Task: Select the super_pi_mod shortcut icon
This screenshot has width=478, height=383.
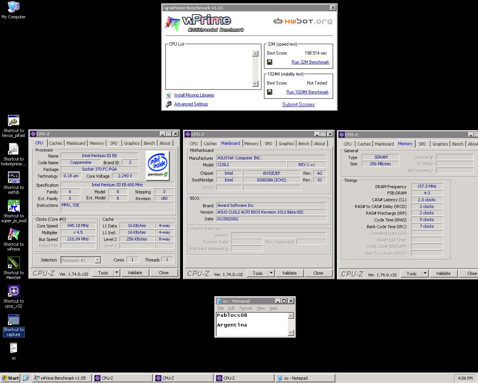Action: pyautogui.click(x=13, y=206)
